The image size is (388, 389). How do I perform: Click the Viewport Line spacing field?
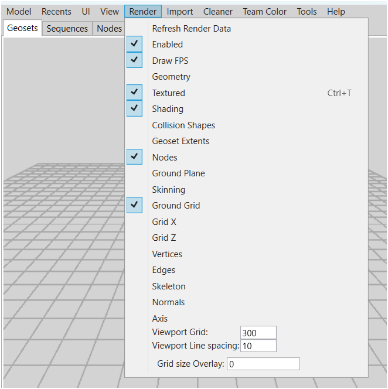pyautogui.click(x=258, y=346)
